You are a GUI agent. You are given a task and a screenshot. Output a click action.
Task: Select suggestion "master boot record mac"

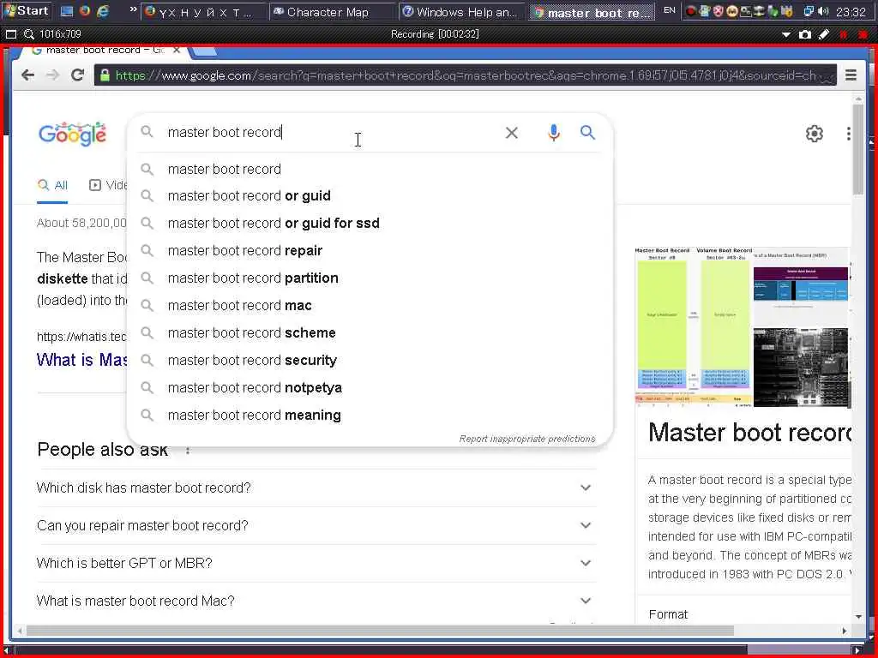370,306
